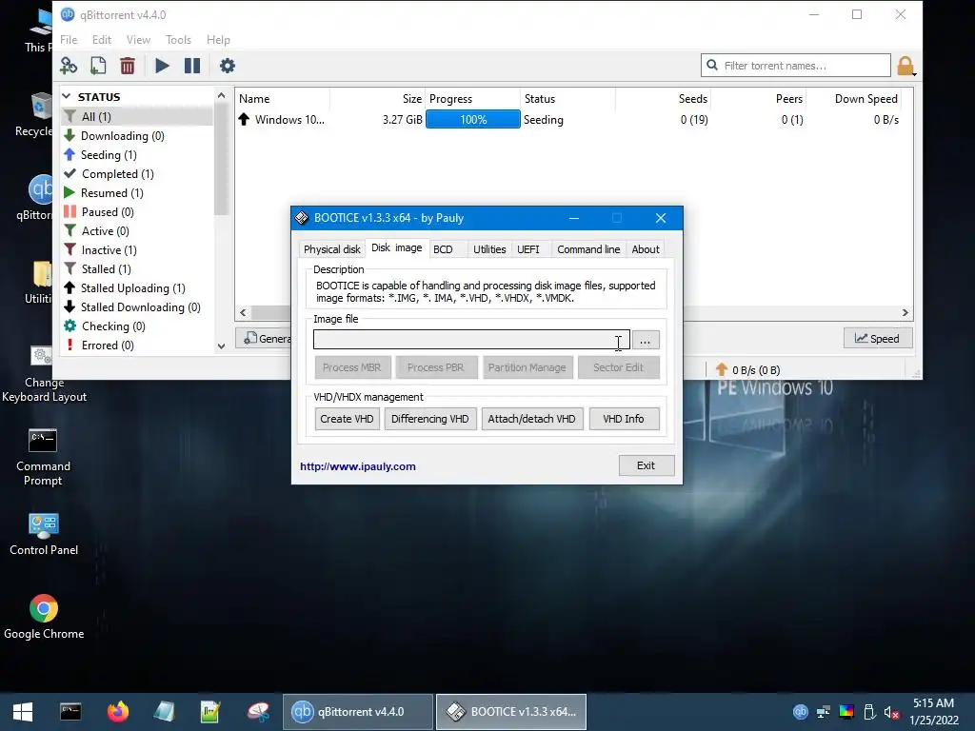Select the Paused (0) status filter

[x=108, y=212]
